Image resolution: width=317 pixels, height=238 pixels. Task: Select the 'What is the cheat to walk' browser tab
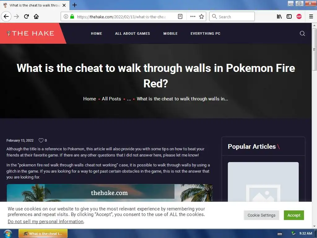[35, 5]
